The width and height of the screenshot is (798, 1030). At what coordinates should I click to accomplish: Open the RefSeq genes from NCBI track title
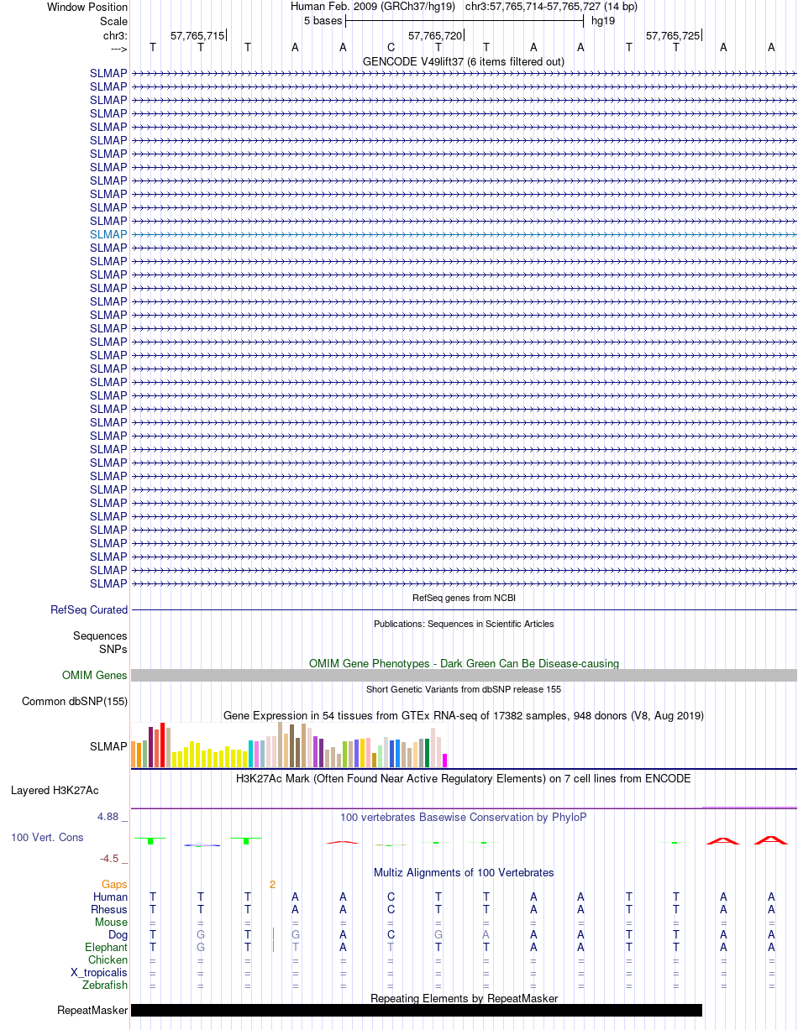[464, 598]
